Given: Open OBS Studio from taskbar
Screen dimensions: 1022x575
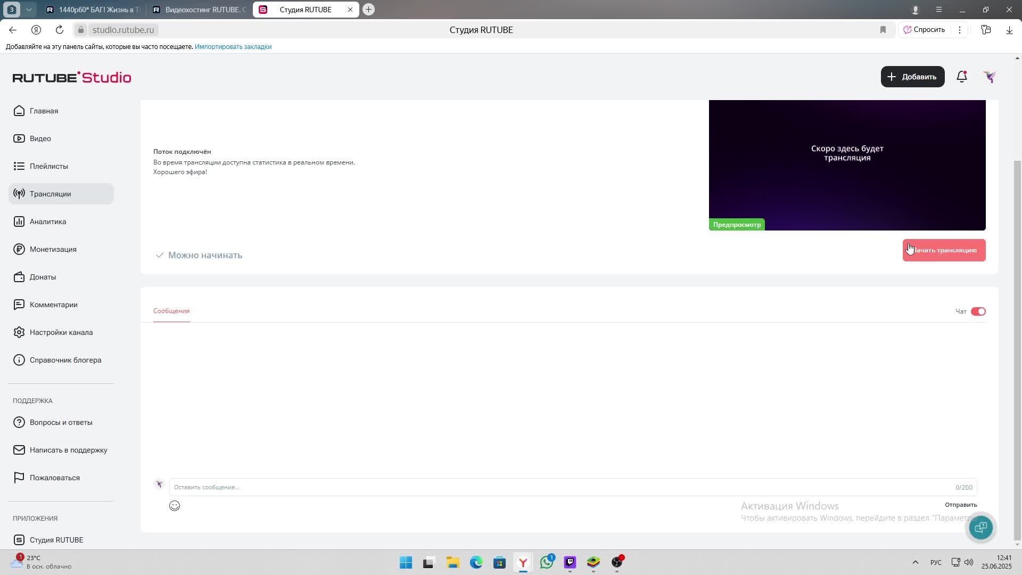Looking at the screenshot, I should tap(617, 562).
